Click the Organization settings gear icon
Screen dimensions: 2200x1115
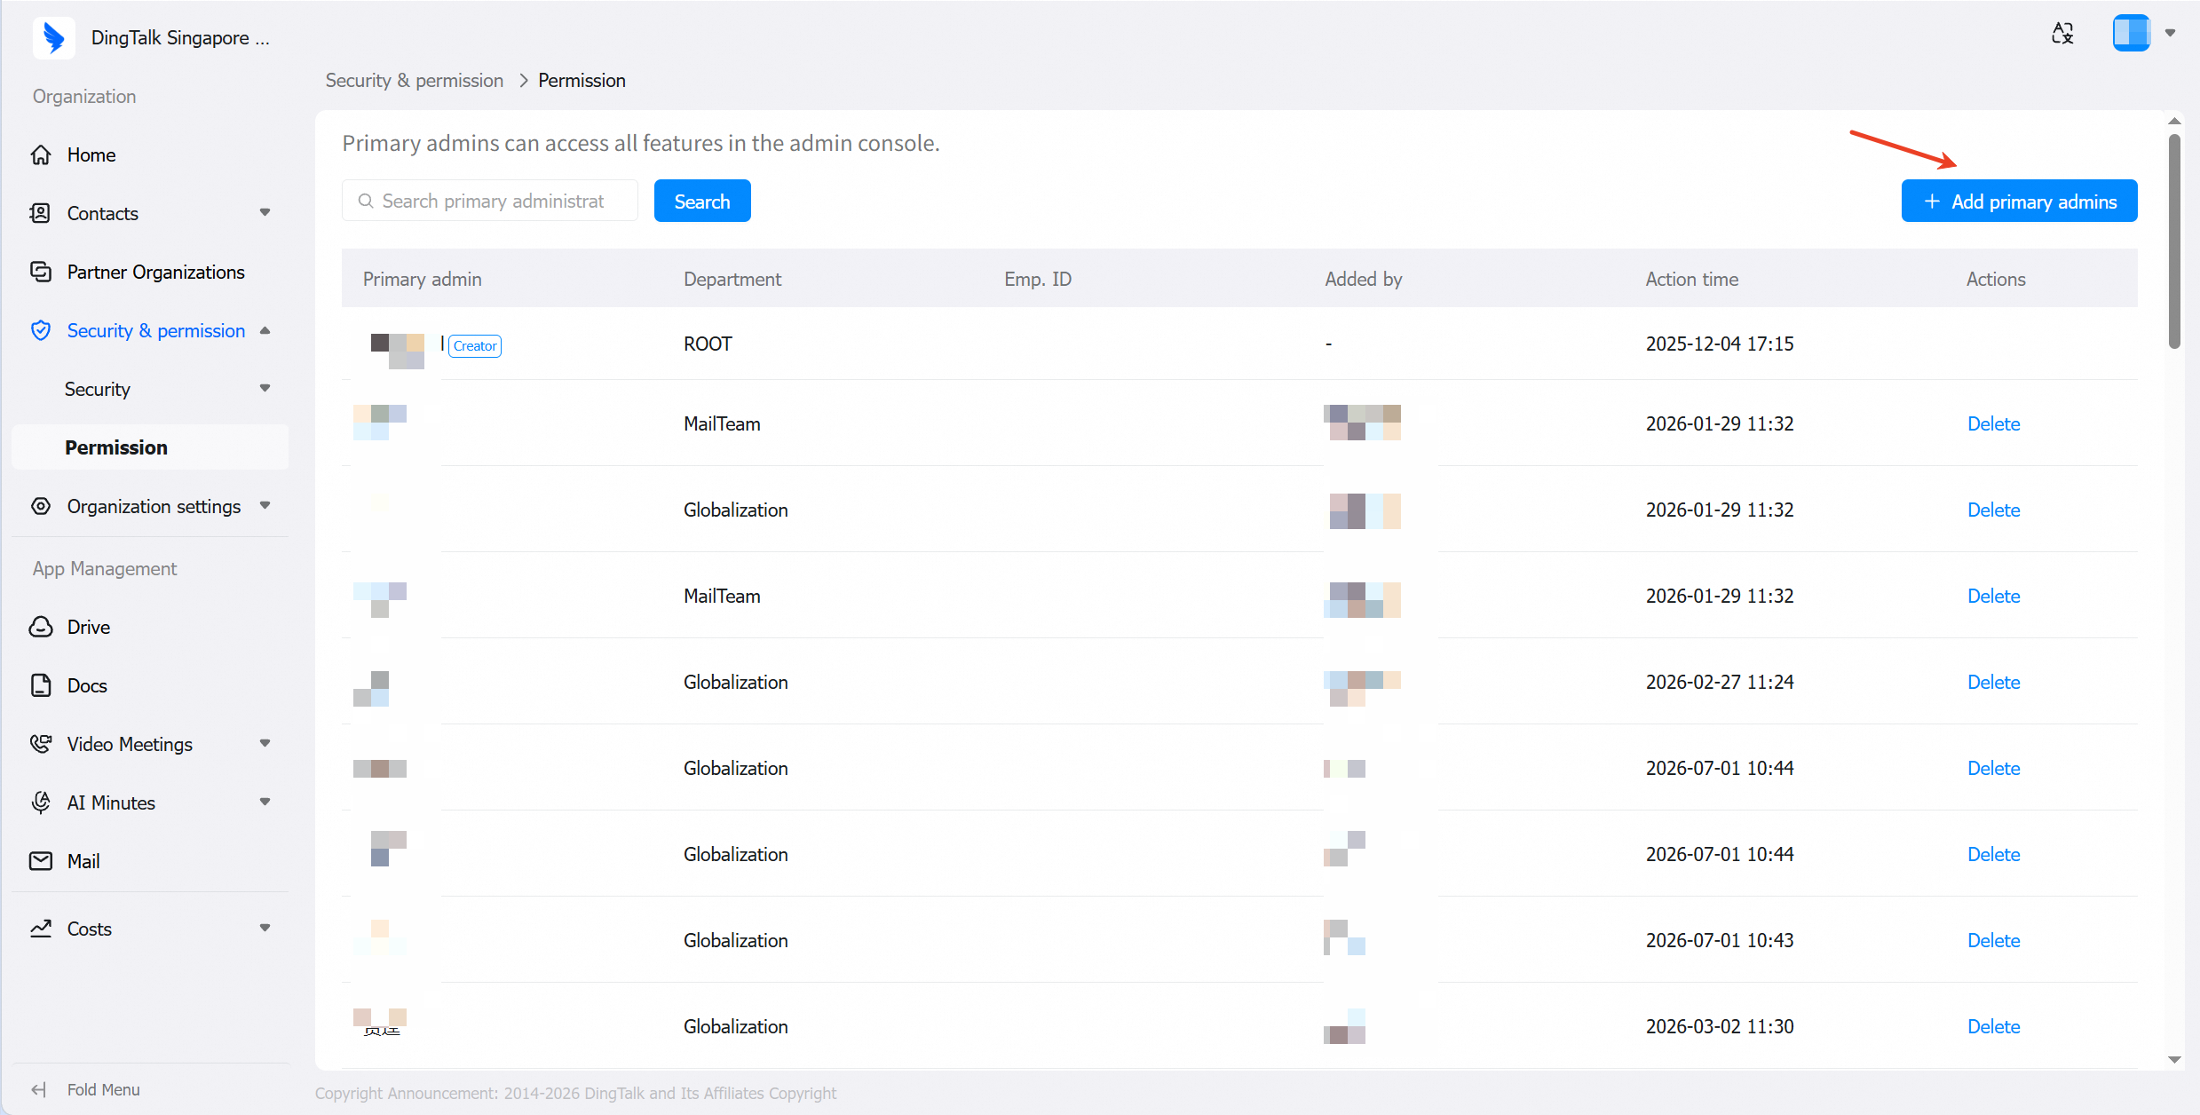41,506
